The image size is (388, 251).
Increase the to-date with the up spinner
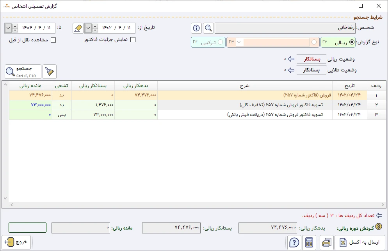(x=15, y=26)
